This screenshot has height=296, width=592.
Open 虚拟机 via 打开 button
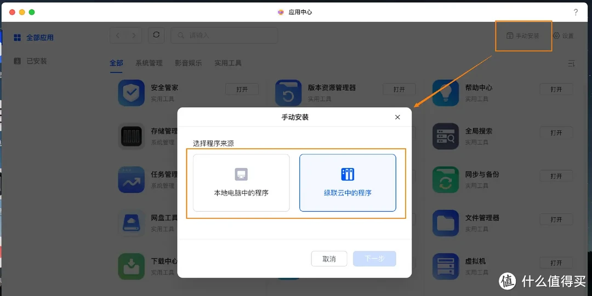[556, 263]
